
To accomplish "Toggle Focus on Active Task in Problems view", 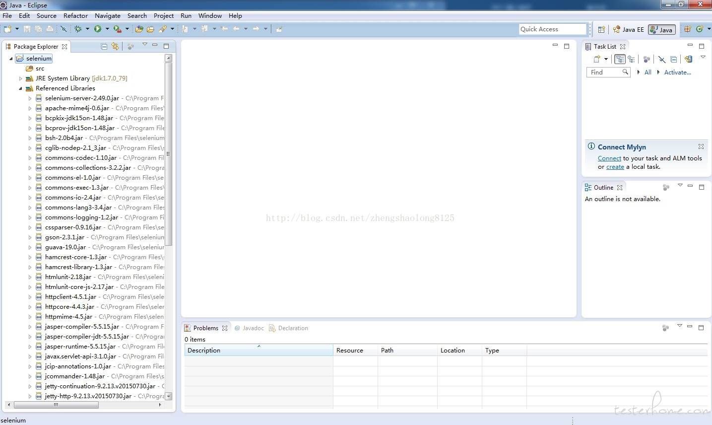I will [x=665, y=328].
